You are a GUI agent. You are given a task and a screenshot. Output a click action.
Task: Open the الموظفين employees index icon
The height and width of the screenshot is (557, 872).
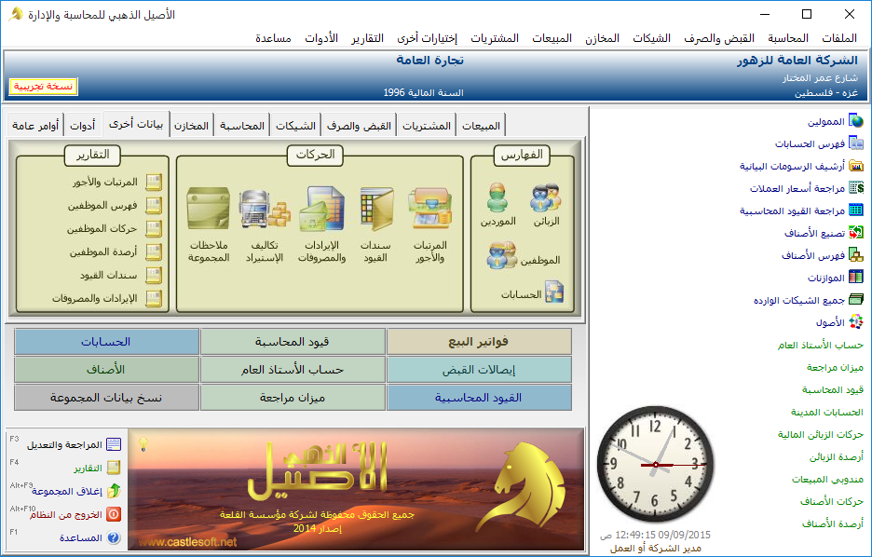coord(502,255)
